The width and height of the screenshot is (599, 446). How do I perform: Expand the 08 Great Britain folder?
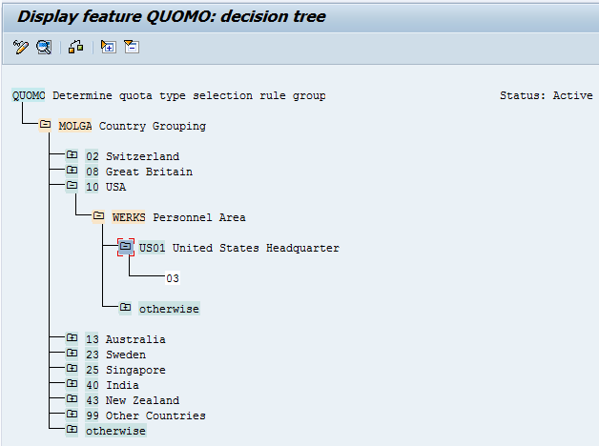(x=72, y=172)
